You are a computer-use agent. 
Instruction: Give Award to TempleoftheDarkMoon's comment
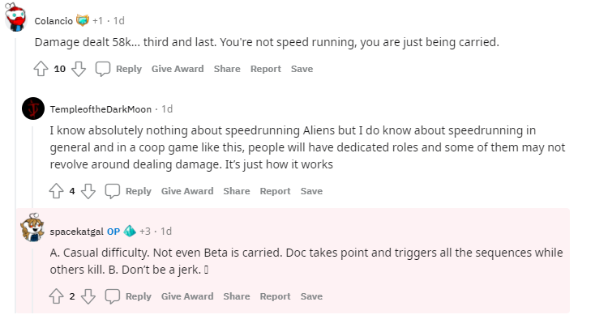click(187, 191)
